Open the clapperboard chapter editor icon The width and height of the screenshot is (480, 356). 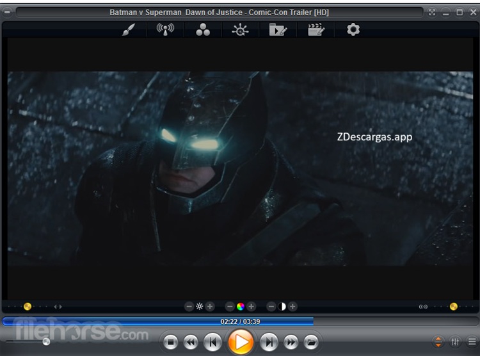pos(316,29)
